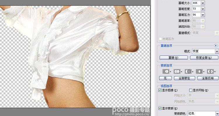Expand the 画笔压力 dropdown arrow
The image size is (219, 116).
click(203, 15)
